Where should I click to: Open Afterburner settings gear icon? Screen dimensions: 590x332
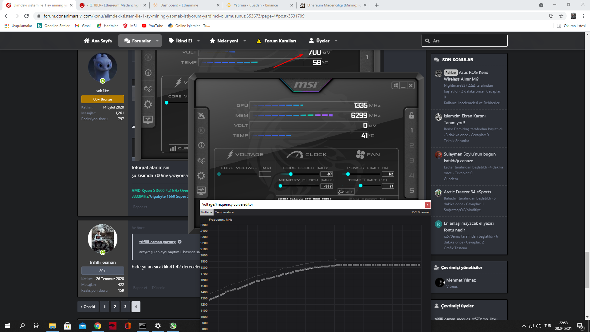pyautogui.click(x=201, y=176)
